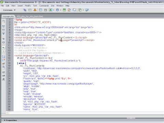Switch to the mypage.php document tab
The width and height of the screenshot is (164, 123).
8,16
